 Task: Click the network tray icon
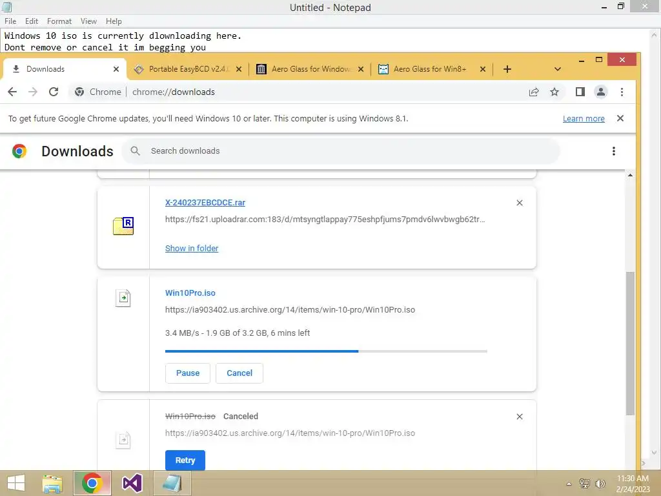[584, 483]
